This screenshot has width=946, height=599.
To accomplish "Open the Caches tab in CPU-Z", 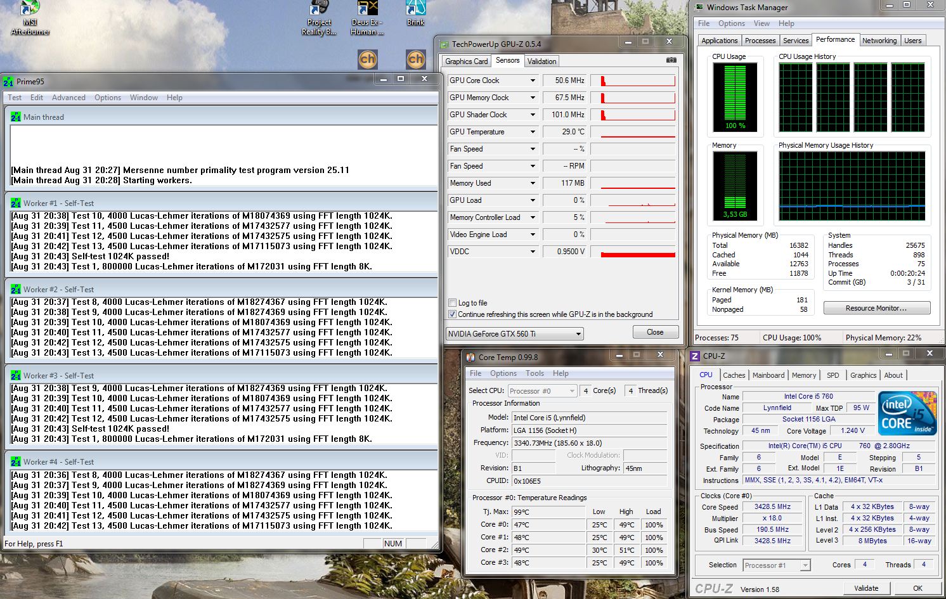I will pyautogui.click(x=734, y=375).
